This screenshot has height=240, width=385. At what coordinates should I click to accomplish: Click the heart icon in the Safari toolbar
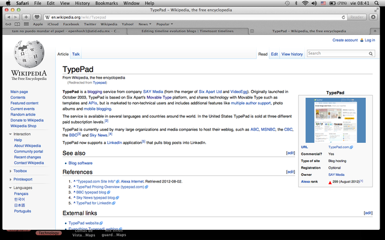coord(37,17)
